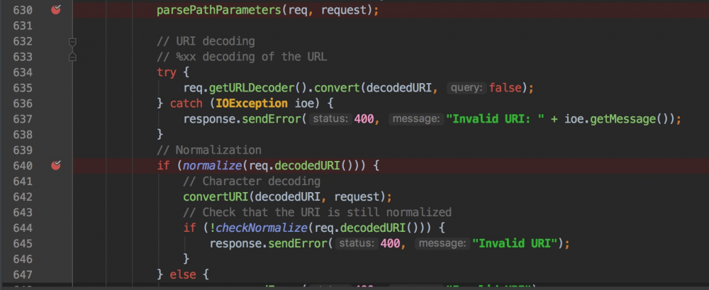Click line number 637 in the gutter
The width and height of the screenshot is (709, 290).
(23, 119)
